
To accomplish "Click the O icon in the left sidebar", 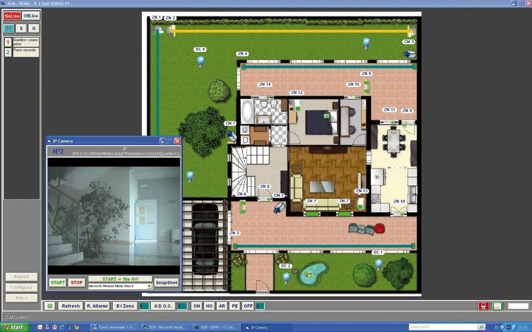I will (33, 28).
